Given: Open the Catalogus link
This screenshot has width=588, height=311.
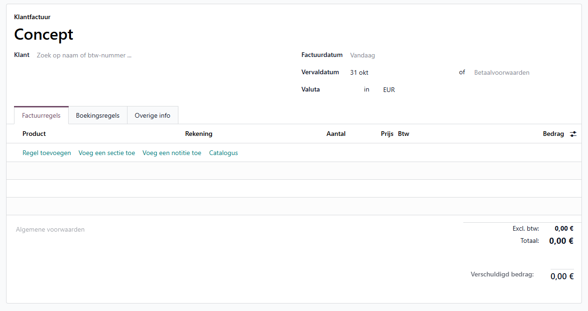Looking at the screenshot, I should [x=223, y=153].
